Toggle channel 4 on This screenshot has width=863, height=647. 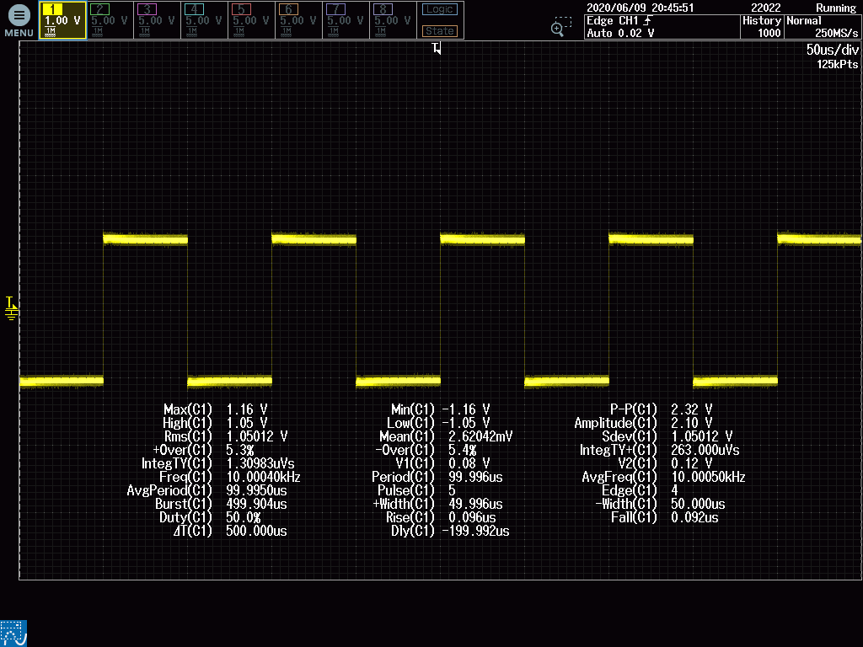pos(204,20)
